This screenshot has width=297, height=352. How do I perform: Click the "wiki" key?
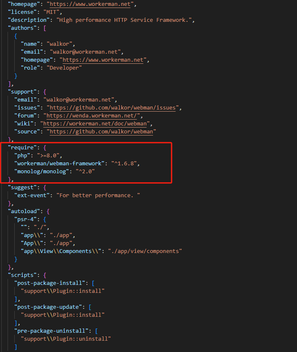(24, 124)
